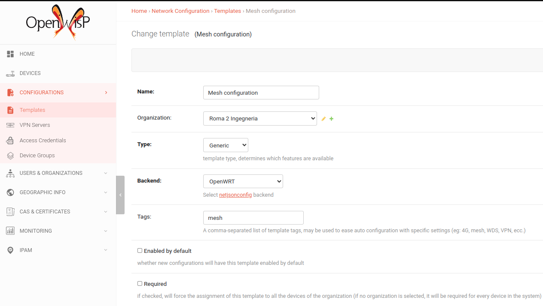The height and width of the screenshot is (306, 543).
Task: Open the Backend dropdown showing OpenWRT
Action: click(243, 181)
